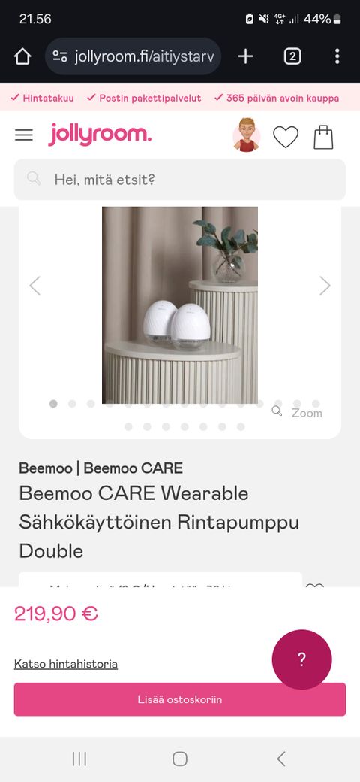Image resolution: width=360 pixels, height=782 pixels.
Task: Click the Beemoo CARE brand link
Action: pos(133,468)
